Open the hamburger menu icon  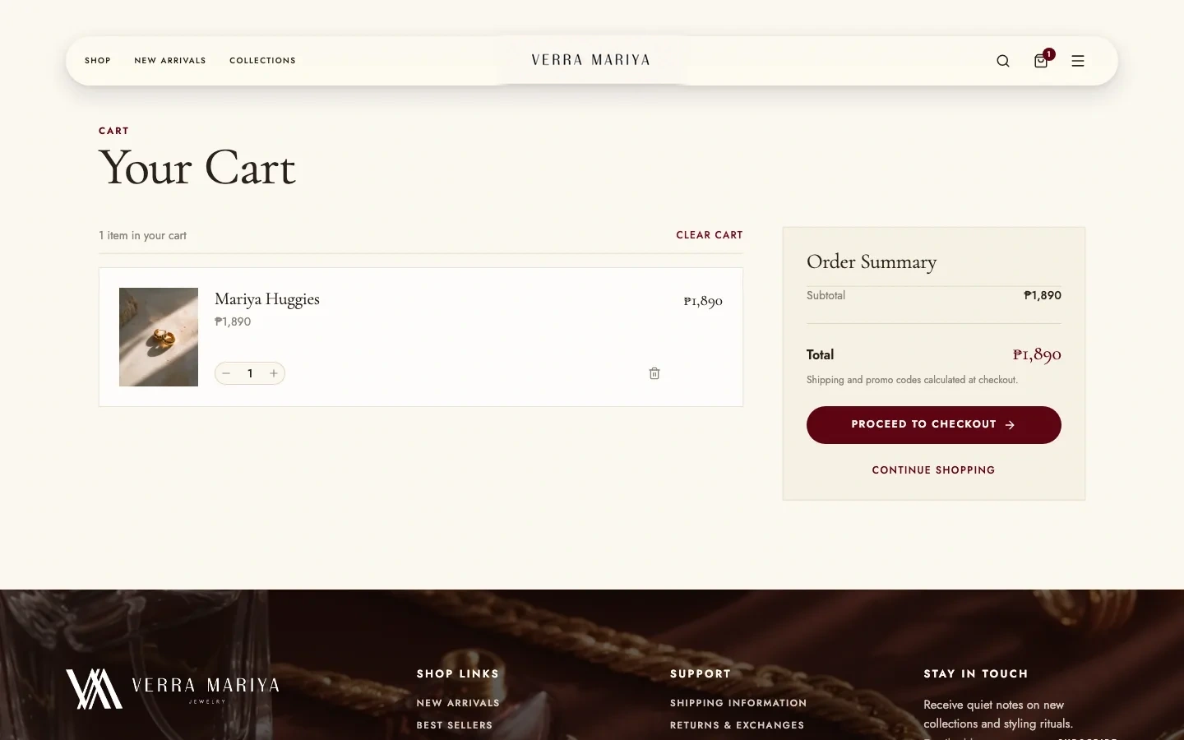[x=1078, y=61]
